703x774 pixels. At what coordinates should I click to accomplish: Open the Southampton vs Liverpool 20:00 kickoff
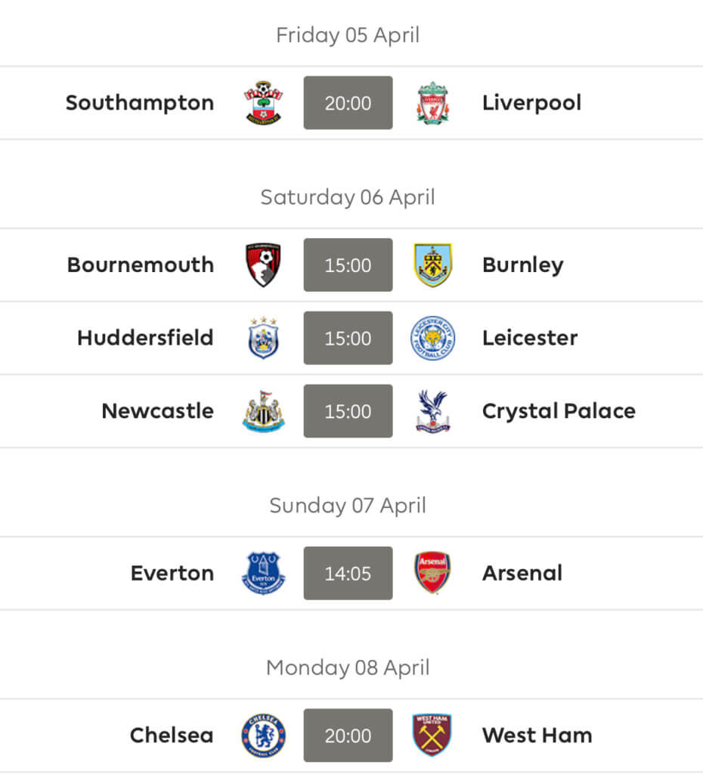click(348, 103)
